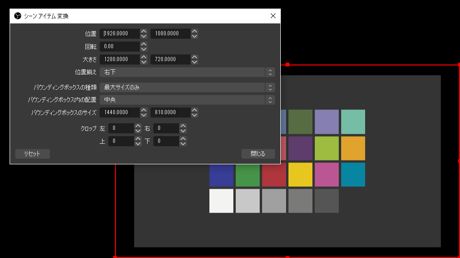Close the シーンアイテム変換 dialog with X
460x258 pixels.
(273, 16)
